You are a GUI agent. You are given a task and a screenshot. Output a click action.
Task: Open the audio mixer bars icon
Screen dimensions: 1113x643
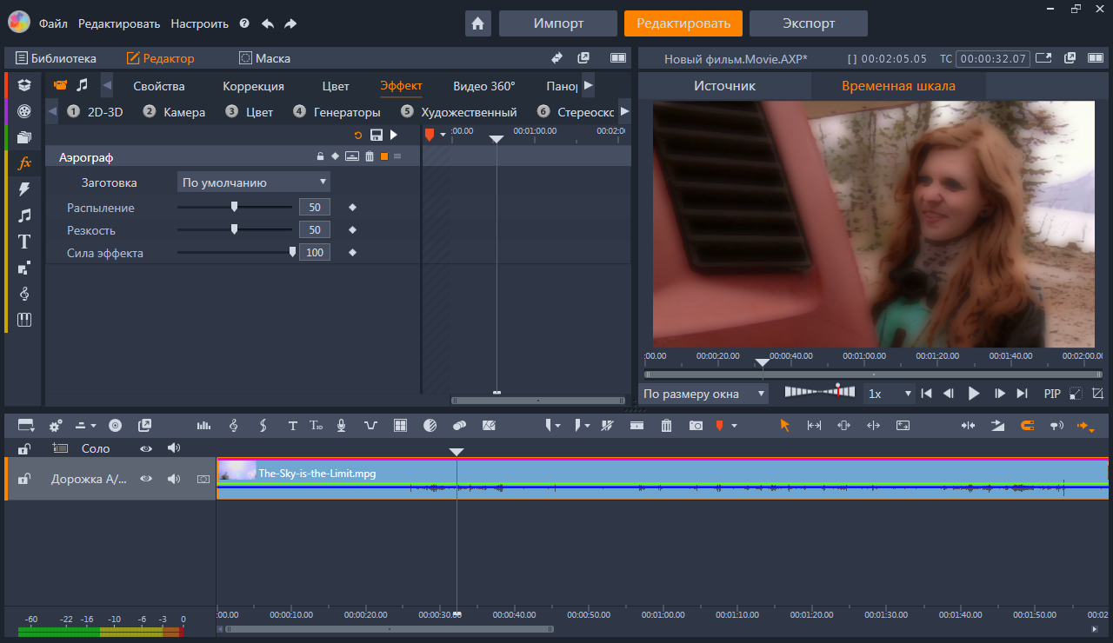click(x=204, y=425)
